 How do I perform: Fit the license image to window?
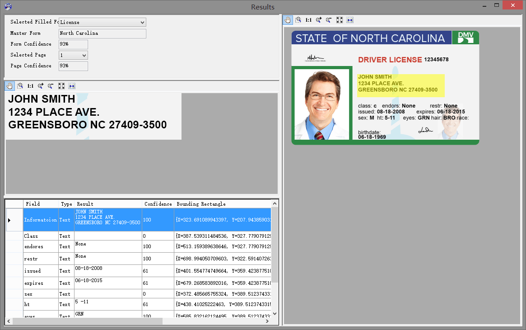point(340,20)
